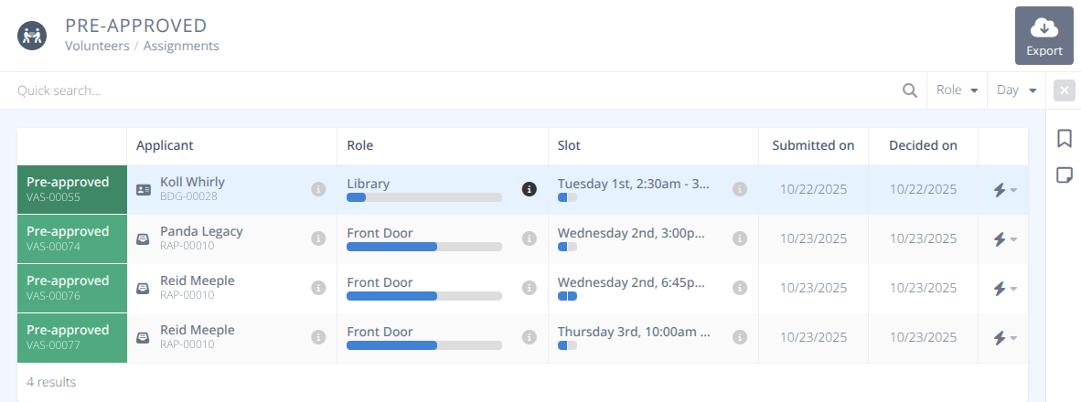Click the dark info icon for Library role
The width and height of the screenshot is (1081, 402).
pos(529,189)
